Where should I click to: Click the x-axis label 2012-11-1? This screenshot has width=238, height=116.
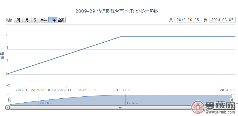click(x=66, y=90)
